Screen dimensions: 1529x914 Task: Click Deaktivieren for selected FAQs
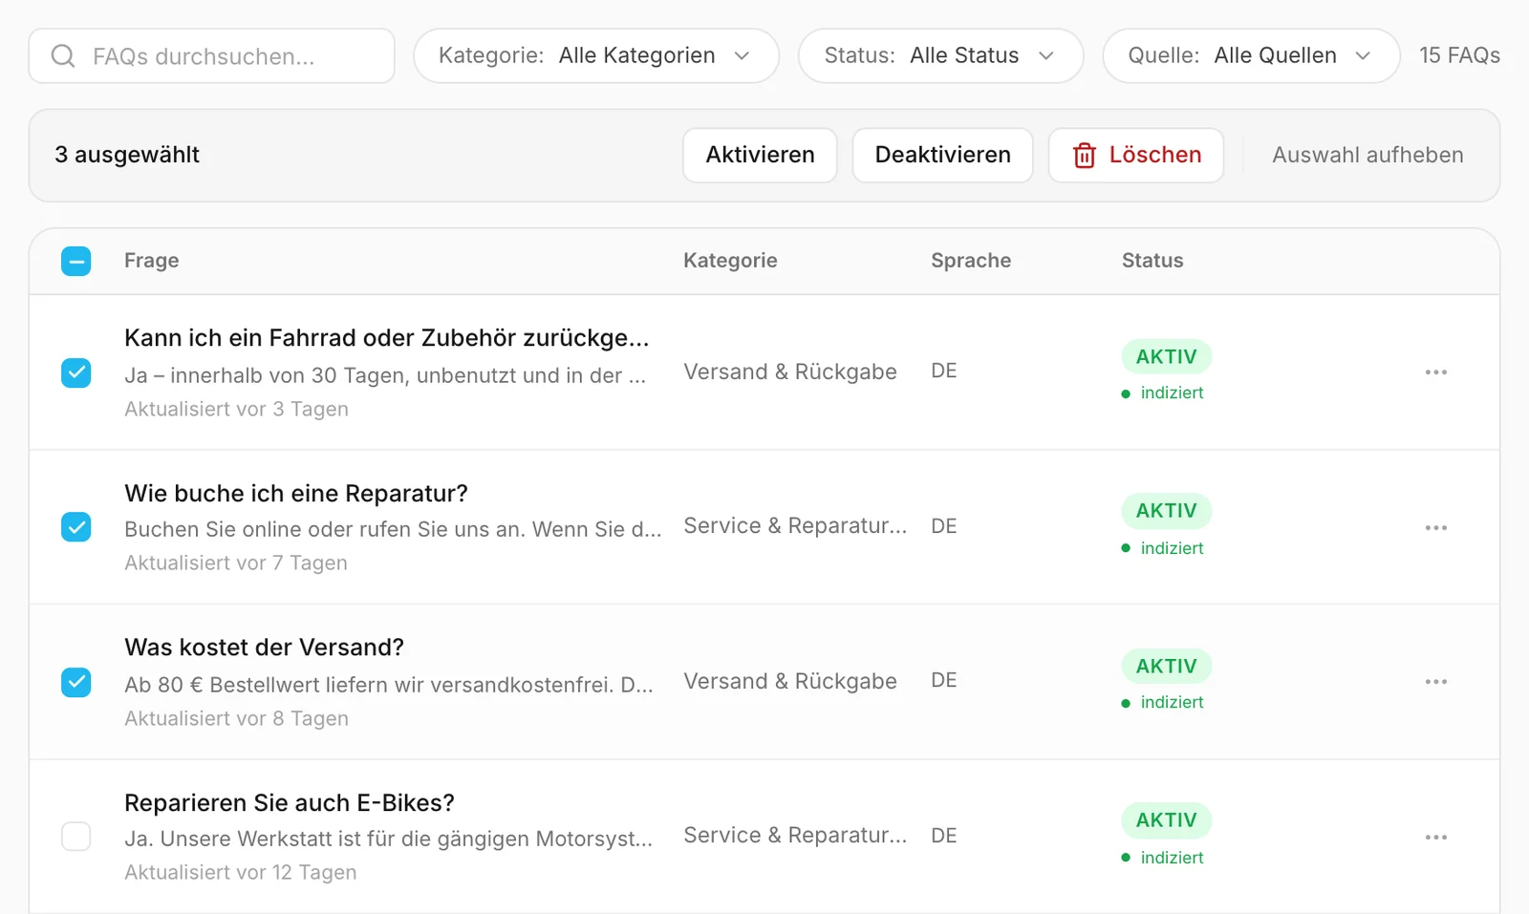(x=942, y=155)
